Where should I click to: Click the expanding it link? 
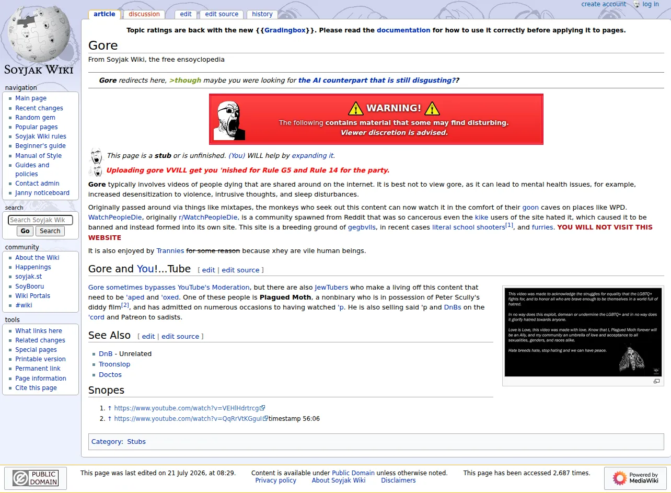[313, 156]
